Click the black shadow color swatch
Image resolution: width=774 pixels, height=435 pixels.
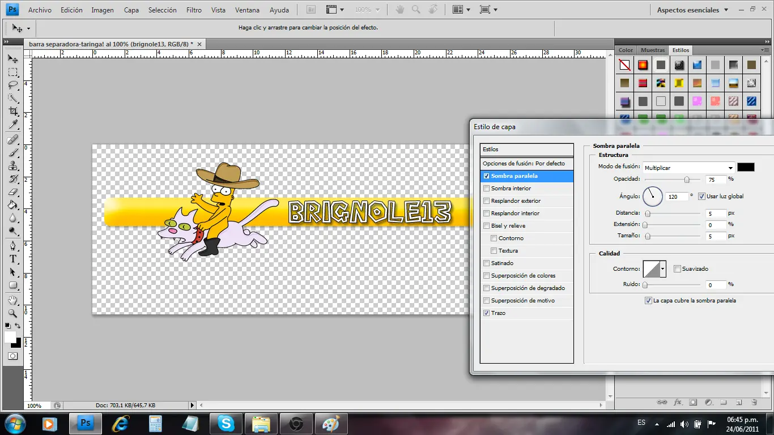[x=746, y=167]
